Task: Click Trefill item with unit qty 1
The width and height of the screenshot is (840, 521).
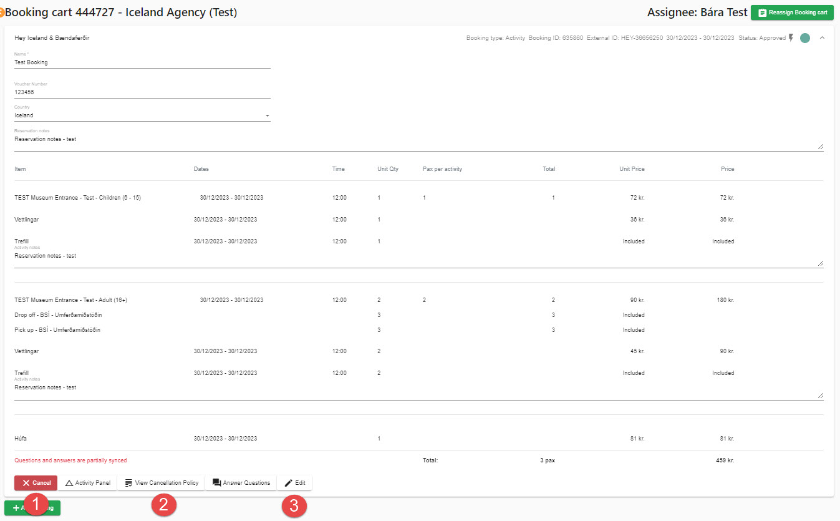Action: click(x=21, y=241)
